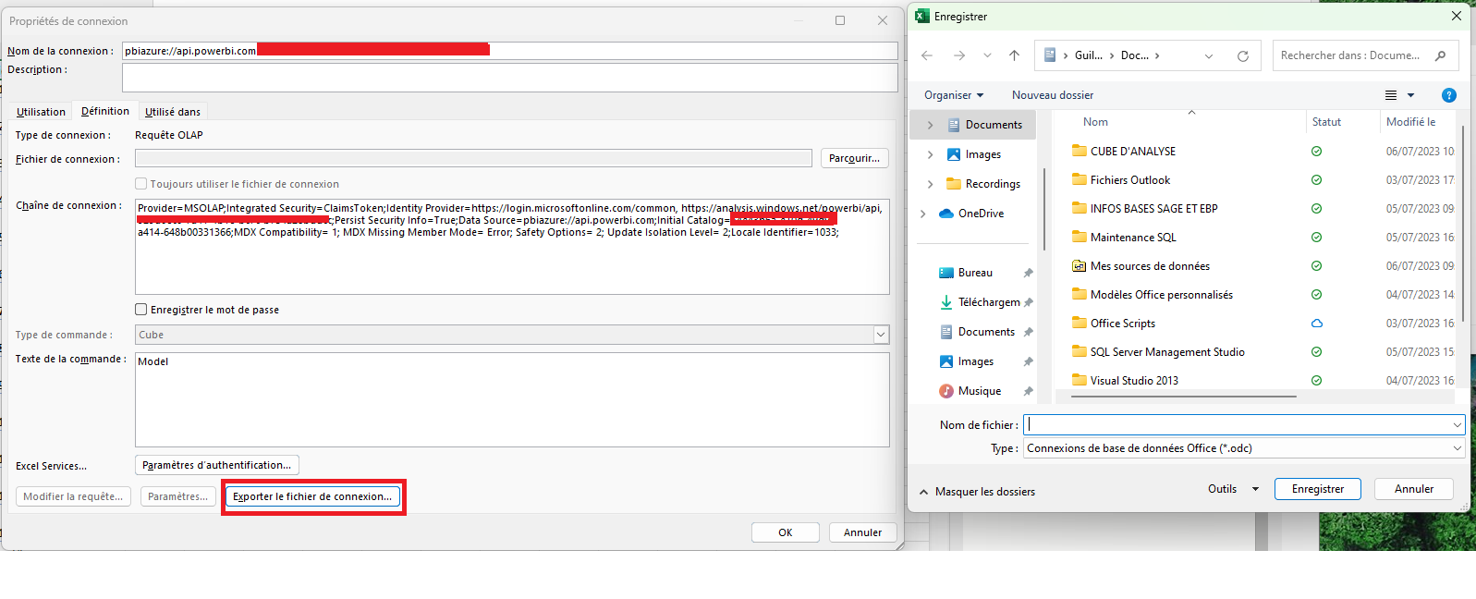Viewport: 1476px width, 599px height.
Task: Cancel the Propriétés de connexion dialog
Action: [x=862, y=532]
